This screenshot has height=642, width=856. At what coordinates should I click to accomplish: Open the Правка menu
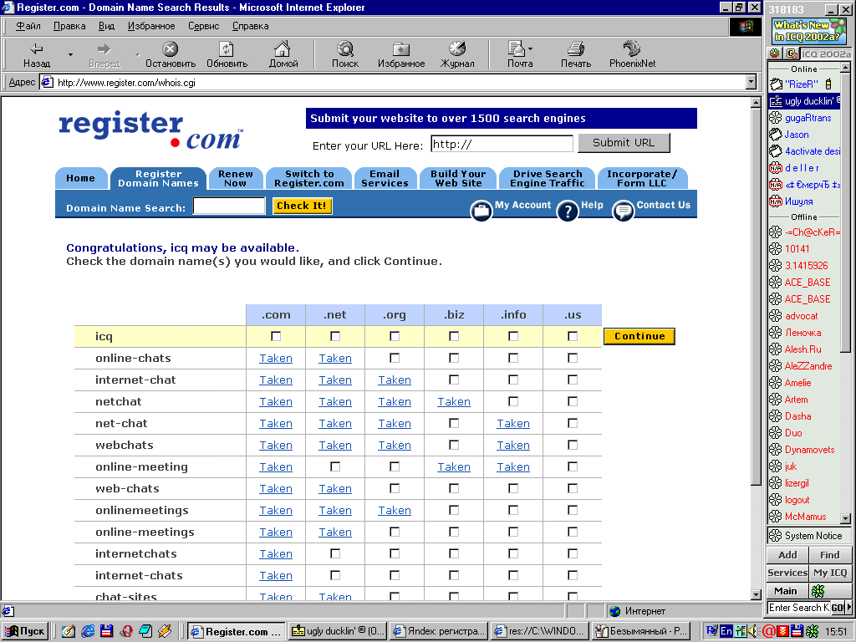click(x=69, y=26)
